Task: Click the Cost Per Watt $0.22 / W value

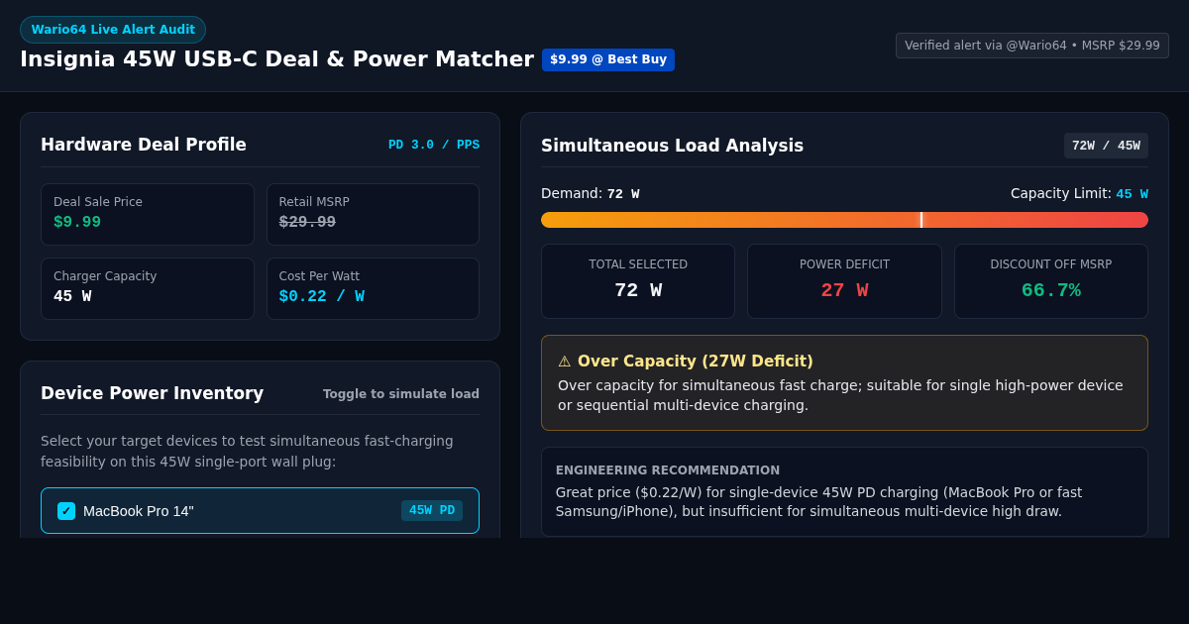Action: 322,296
